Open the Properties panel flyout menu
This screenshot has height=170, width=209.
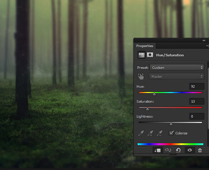tap(208, 46)
